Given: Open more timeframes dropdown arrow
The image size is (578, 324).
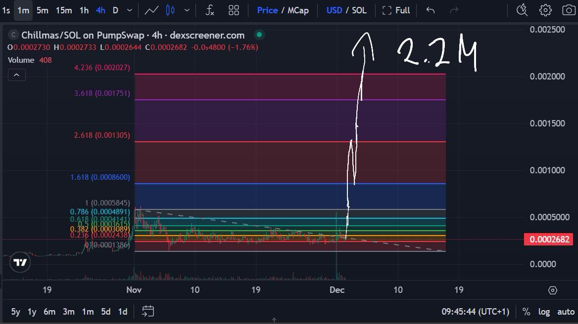Looking at the screenshot, I should 129,10.
